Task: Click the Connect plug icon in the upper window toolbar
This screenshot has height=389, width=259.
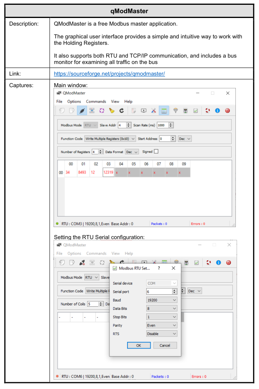Action: 82,111
